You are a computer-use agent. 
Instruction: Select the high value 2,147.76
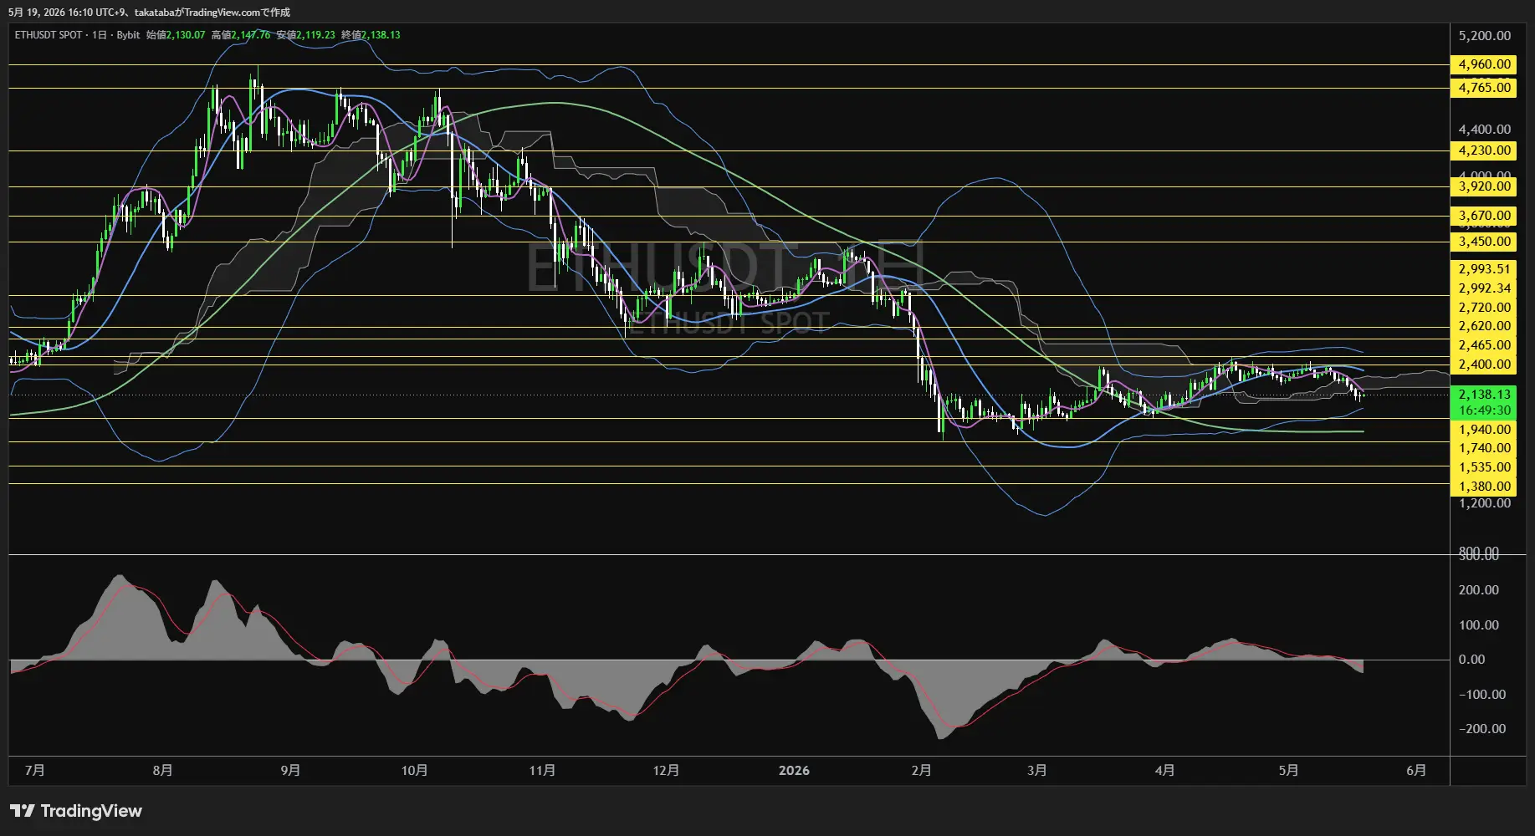tap(251, 35)
